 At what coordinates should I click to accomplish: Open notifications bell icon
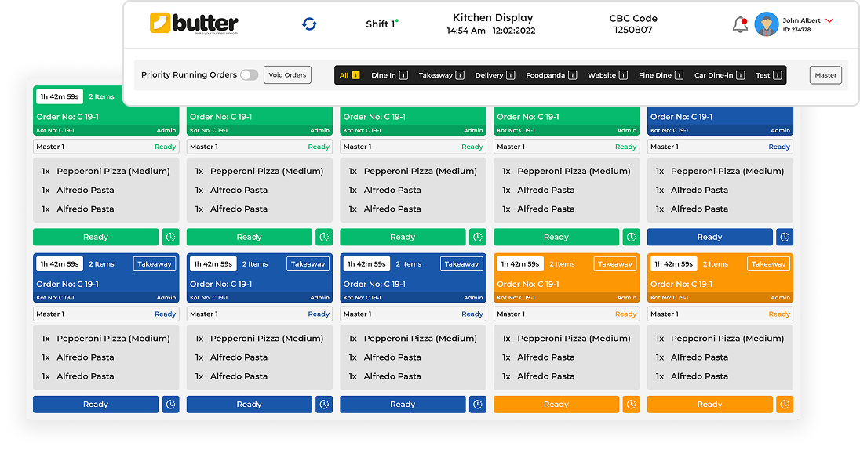point(739,25)
